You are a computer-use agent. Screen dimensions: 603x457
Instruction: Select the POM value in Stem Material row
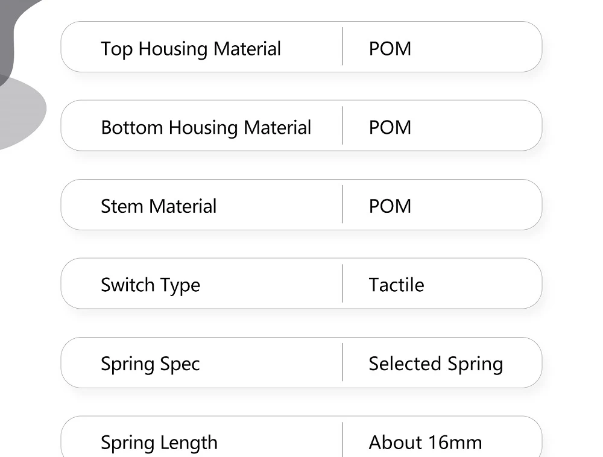[390, 207]
